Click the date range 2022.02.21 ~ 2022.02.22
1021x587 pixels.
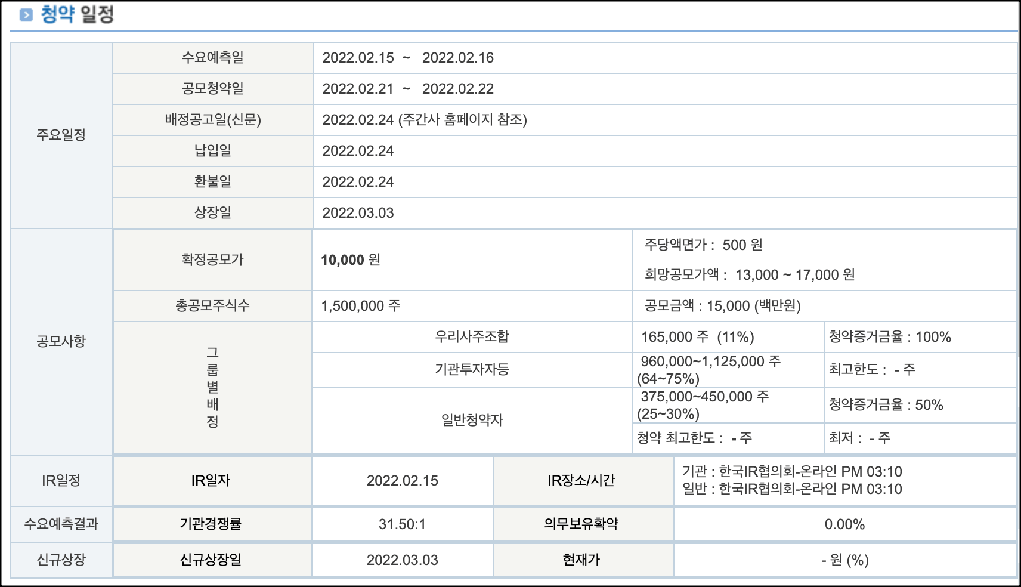pyautogui.click(x=408, y=89)
